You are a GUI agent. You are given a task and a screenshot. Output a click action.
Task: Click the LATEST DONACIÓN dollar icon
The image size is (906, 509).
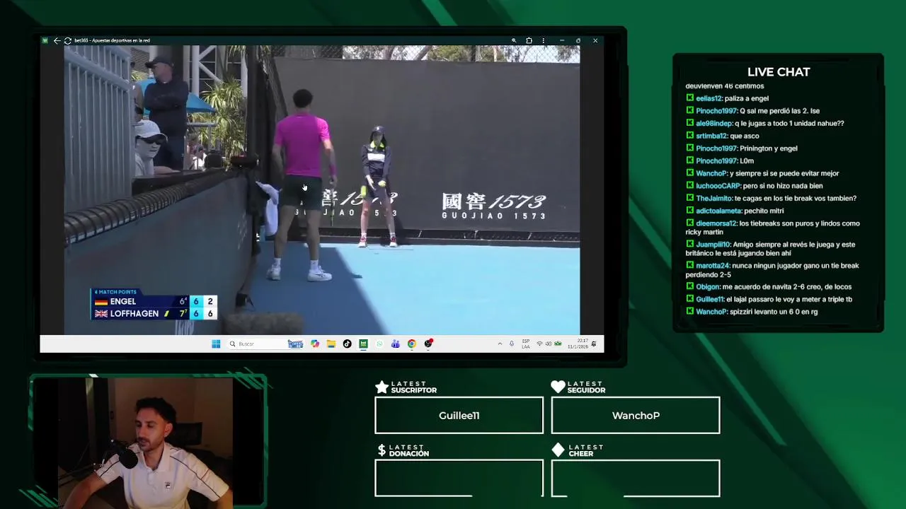pos(382,450)
